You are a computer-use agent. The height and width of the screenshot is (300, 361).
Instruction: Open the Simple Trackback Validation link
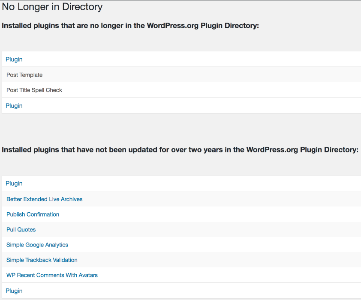42,260
